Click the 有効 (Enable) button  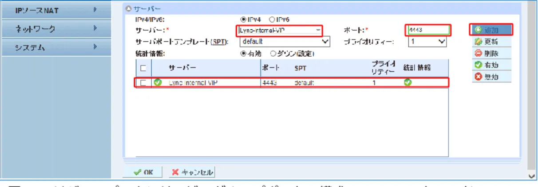coord(491,65)
